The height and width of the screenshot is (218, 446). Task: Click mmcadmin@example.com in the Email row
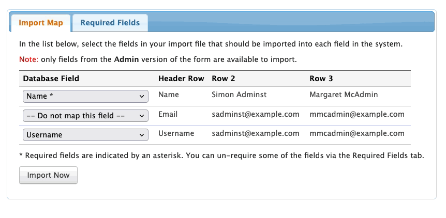pos(356,114)
